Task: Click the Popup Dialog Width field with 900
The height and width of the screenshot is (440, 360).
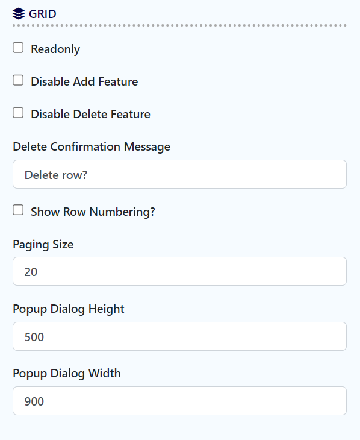Action: pos(180,401)
